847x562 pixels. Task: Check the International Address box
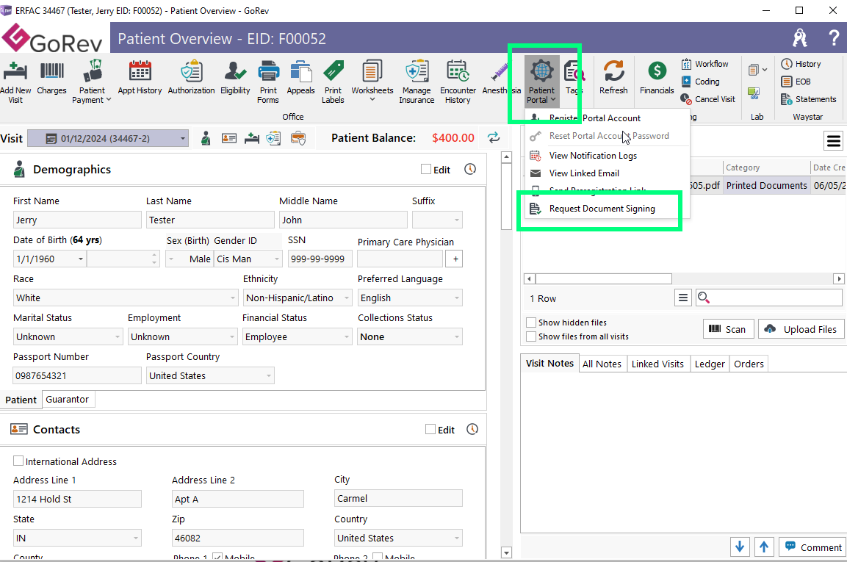tap(18, 461)
